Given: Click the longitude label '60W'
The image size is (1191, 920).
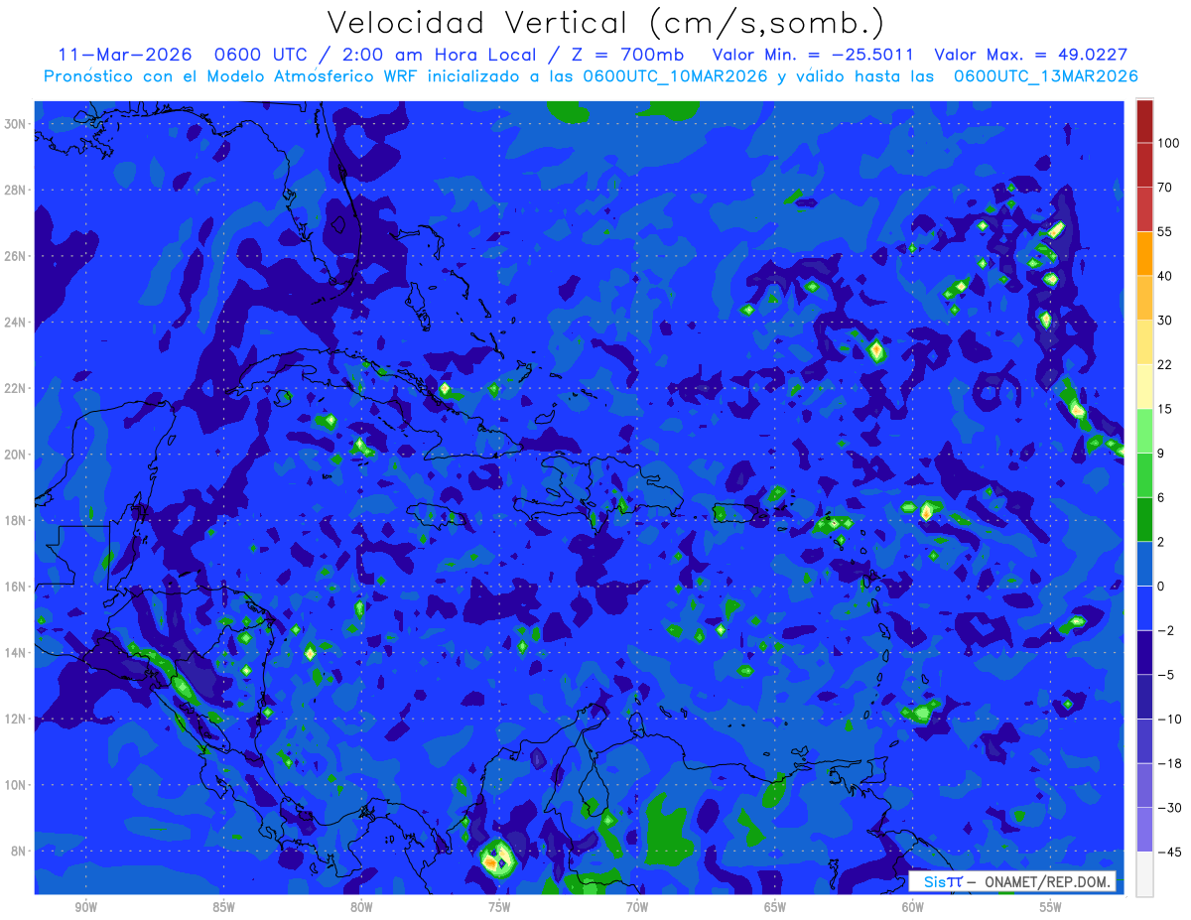Looking at the screenshot, I should pos(913,907).
